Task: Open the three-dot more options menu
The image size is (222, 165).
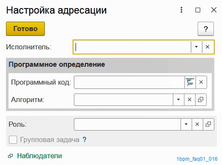Action: pyautogui.click(x=181, y=10)
